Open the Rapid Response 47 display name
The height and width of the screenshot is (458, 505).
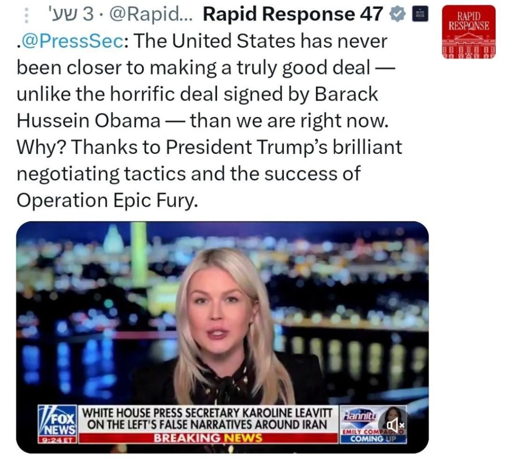pyautogui.click(x=292, y=14)
